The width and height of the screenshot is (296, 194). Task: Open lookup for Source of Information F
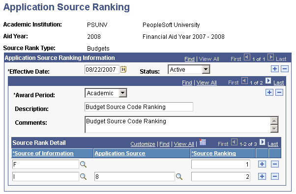click(x=83, y=165)
